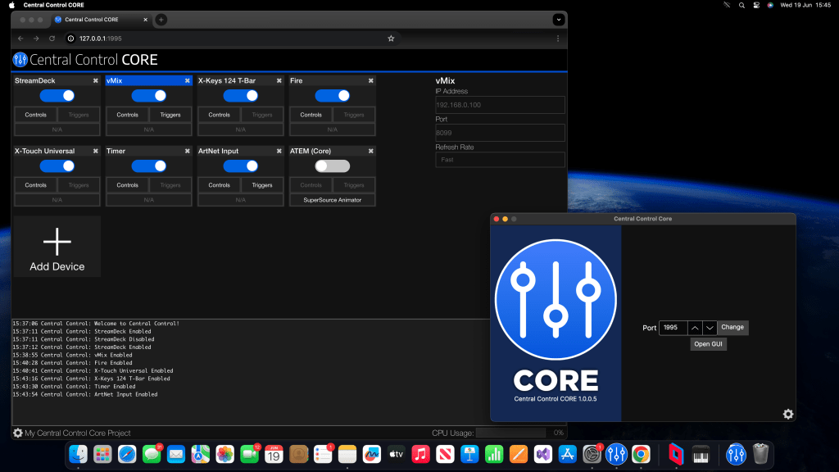Viewport: 839px width, 472px height.
Task: Remove the Fire device card
Action: tap(371, 81)
